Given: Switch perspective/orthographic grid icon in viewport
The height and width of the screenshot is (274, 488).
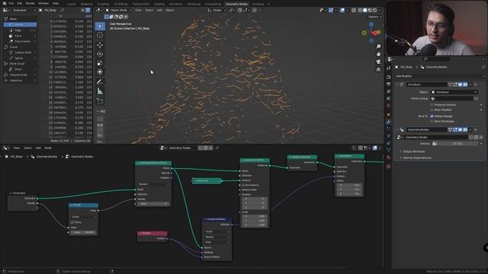Looking at the screenshot, I should tap(378, 69).
